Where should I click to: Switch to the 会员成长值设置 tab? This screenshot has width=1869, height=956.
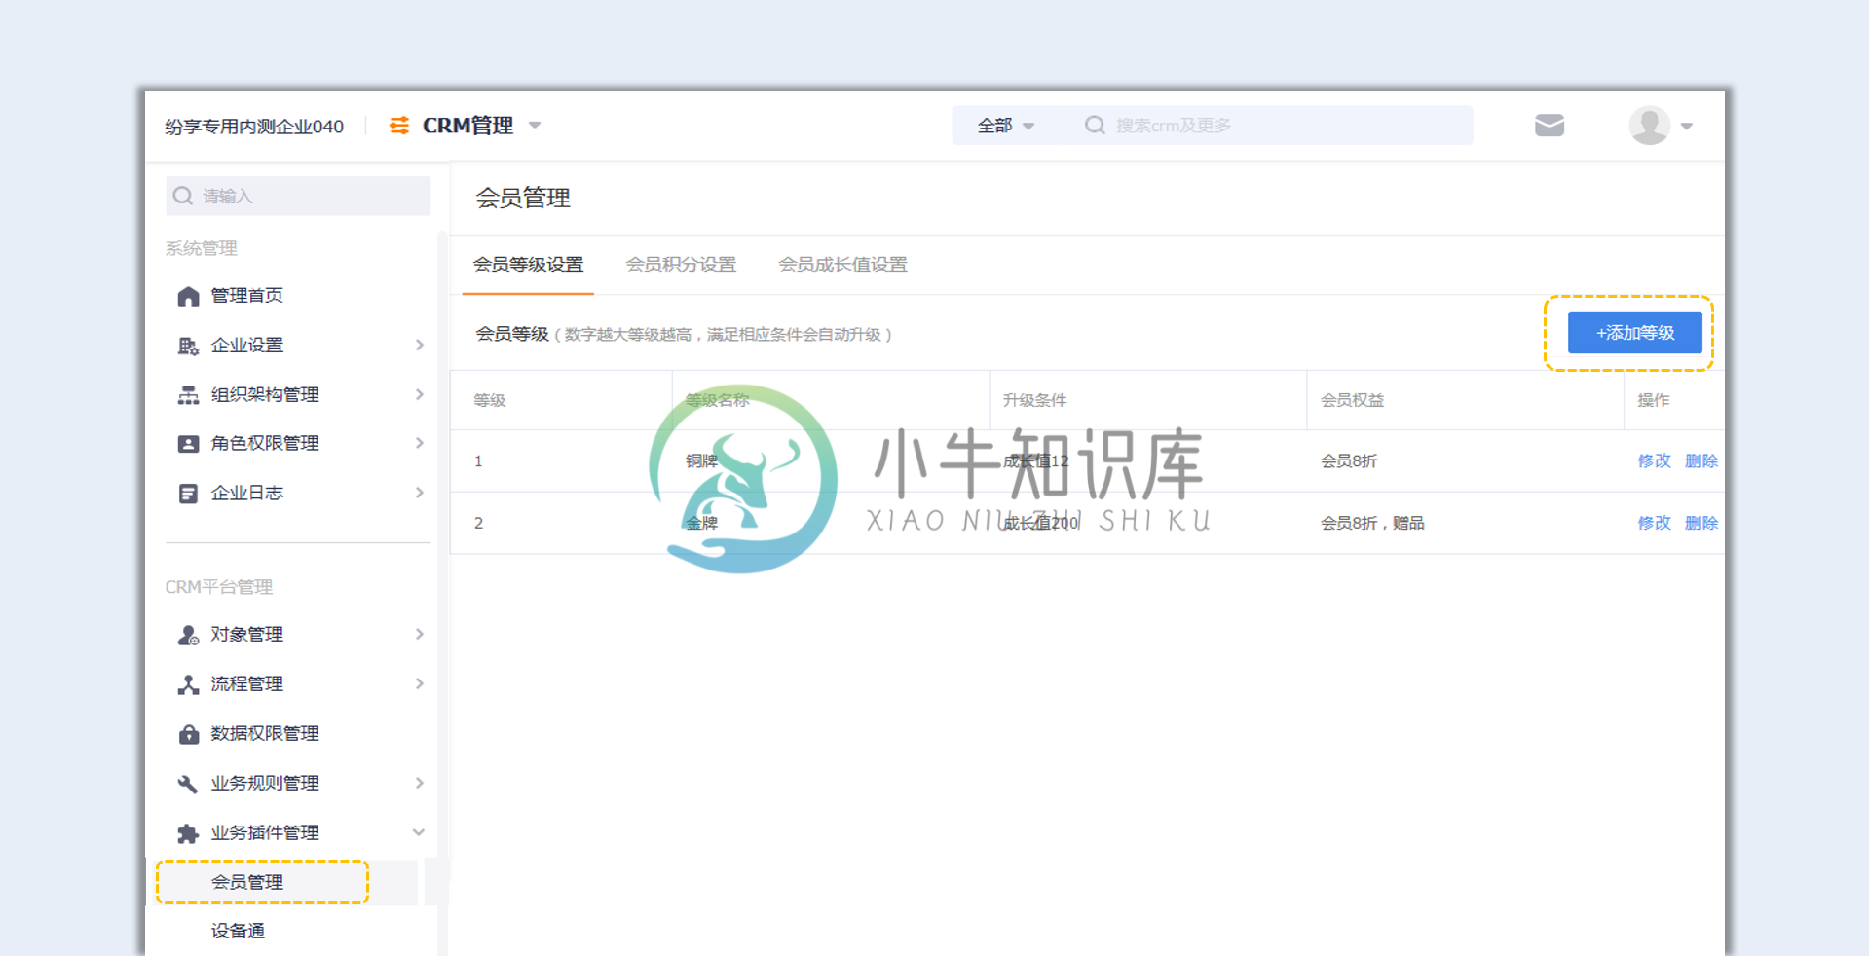842,265
